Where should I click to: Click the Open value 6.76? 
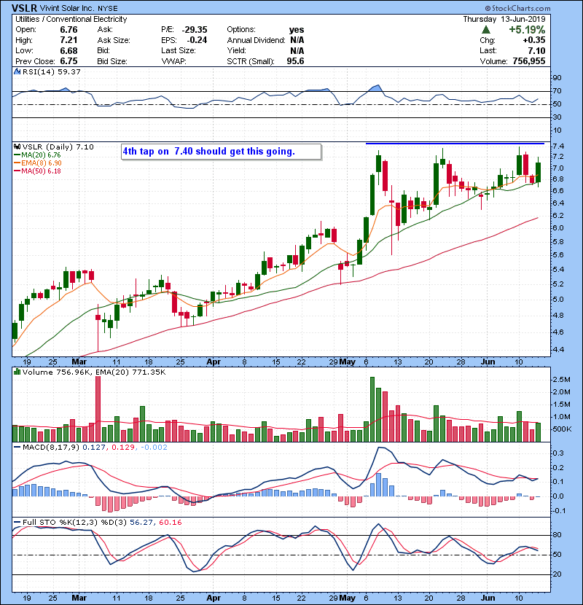click(x=69, y=30)
